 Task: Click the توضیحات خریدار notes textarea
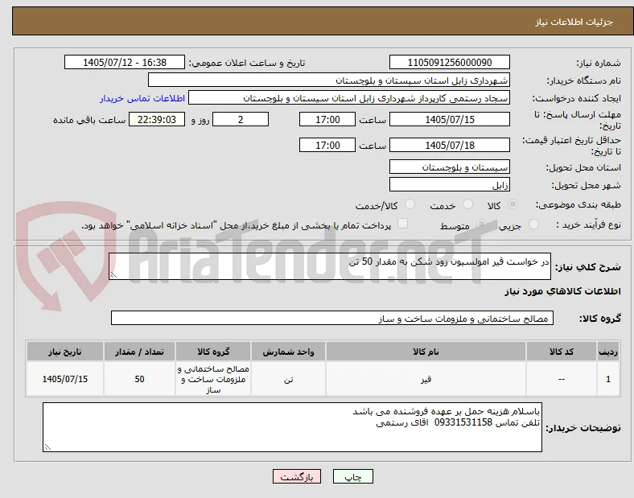(x=292, y=427)
